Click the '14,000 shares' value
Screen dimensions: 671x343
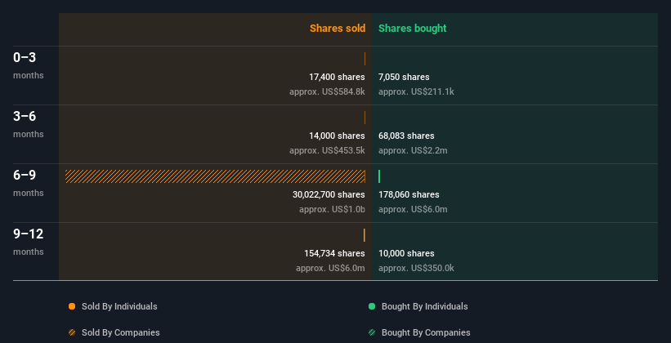(337, 136)
